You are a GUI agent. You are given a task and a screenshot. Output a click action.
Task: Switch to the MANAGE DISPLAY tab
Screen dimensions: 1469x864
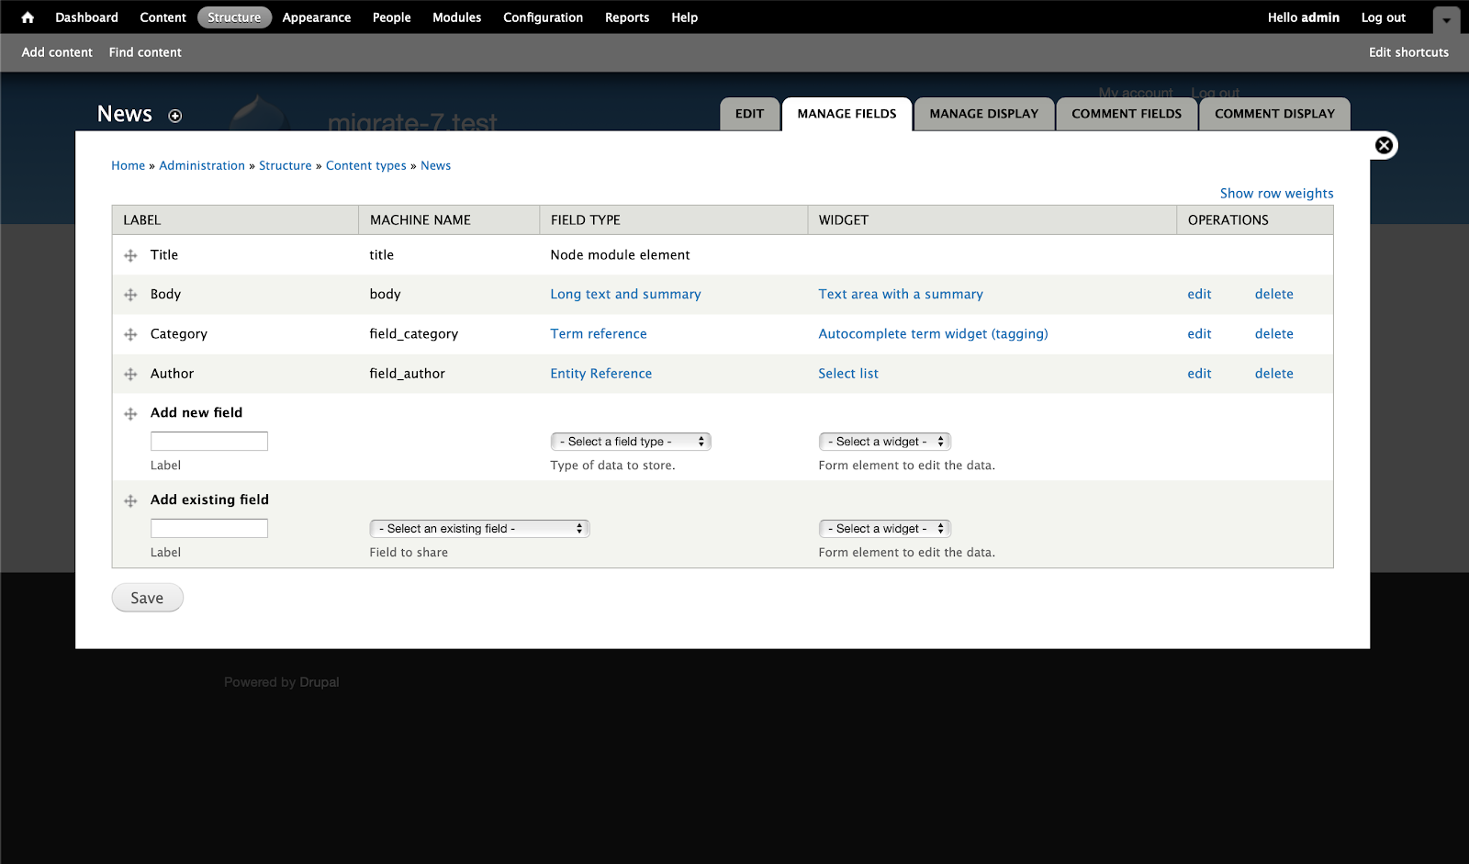pyautogui.click(x=983, y=113)
